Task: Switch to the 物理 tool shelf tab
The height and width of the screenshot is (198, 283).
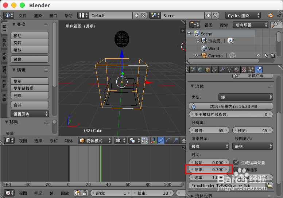Action: pos(4,84)
